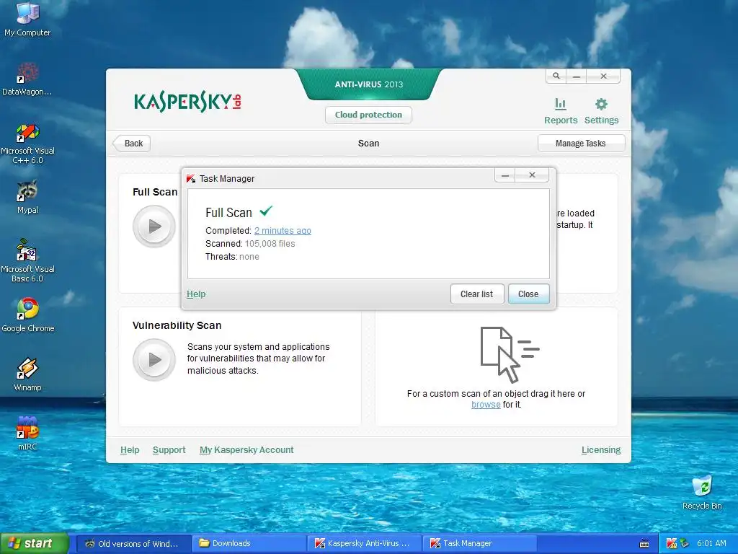
Task: Click Kaspersky tray icon near clock
Action: click(671, 543)
